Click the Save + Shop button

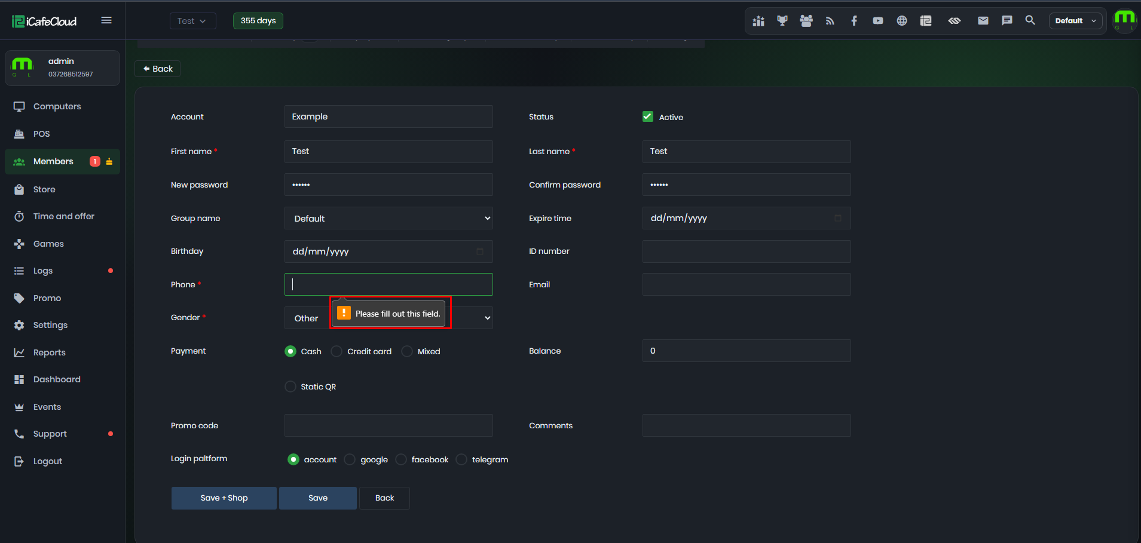coord(224,498)
